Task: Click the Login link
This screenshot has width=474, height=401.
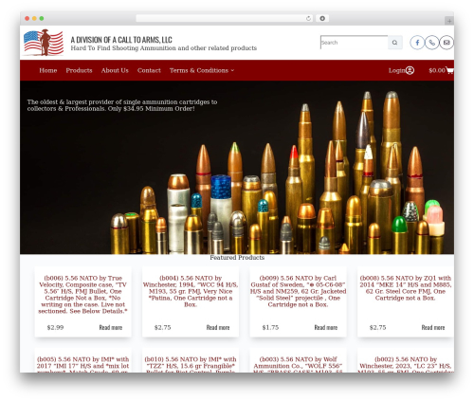Action: [396, 70]
